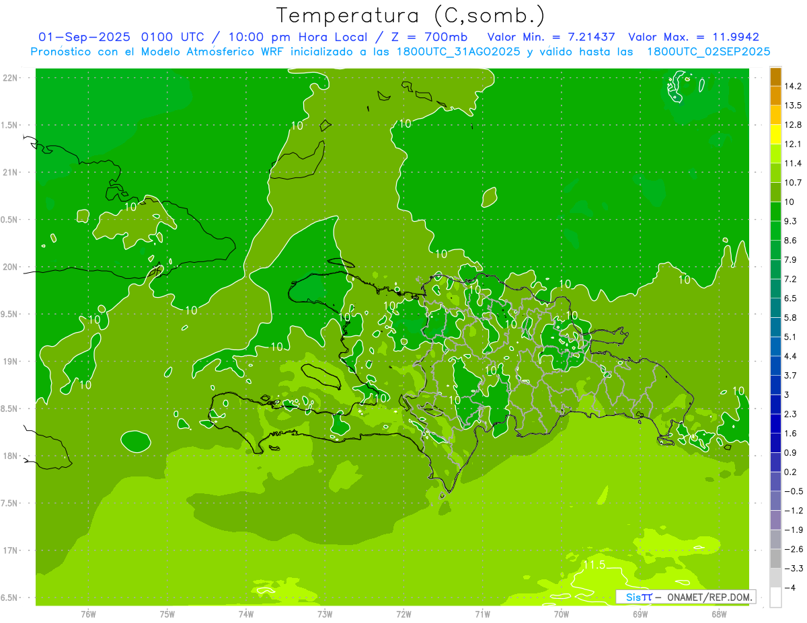Select colorbar value '0.2'
The height and width of the screenshot is (623, 807).
click(x=791, y=472)
